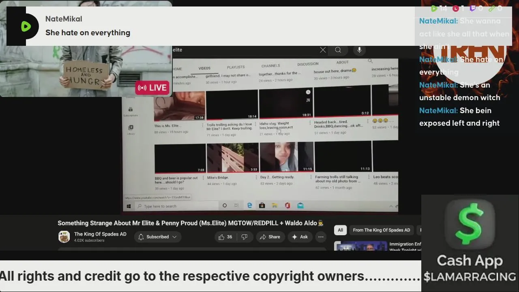Screen dimensions: 519x292
Task: Click the magnifier search button beside the X
Action: point(338,50)
